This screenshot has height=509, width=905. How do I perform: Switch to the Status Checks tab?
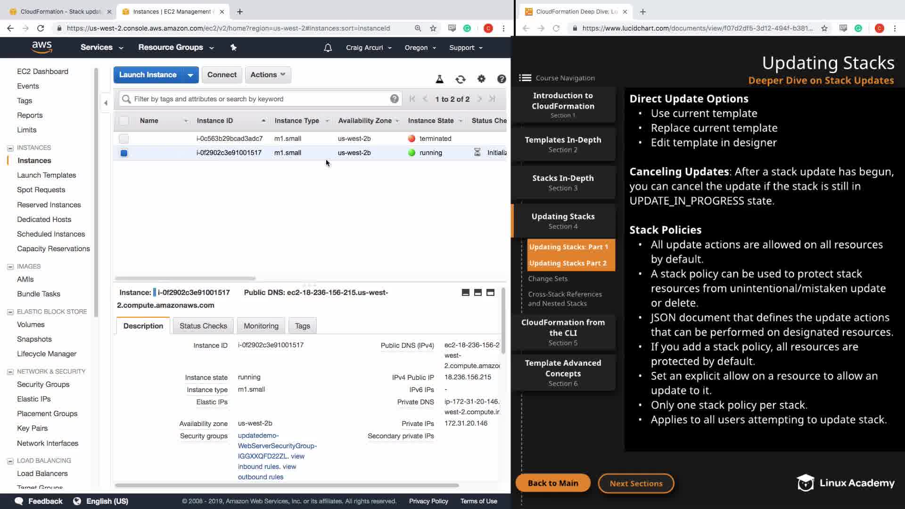pos(203,326)
